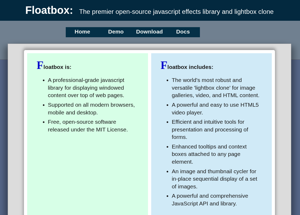Screen dimensions: 300x215
Task: Click the forms presentation tools bullet
Action: point(210,129)
